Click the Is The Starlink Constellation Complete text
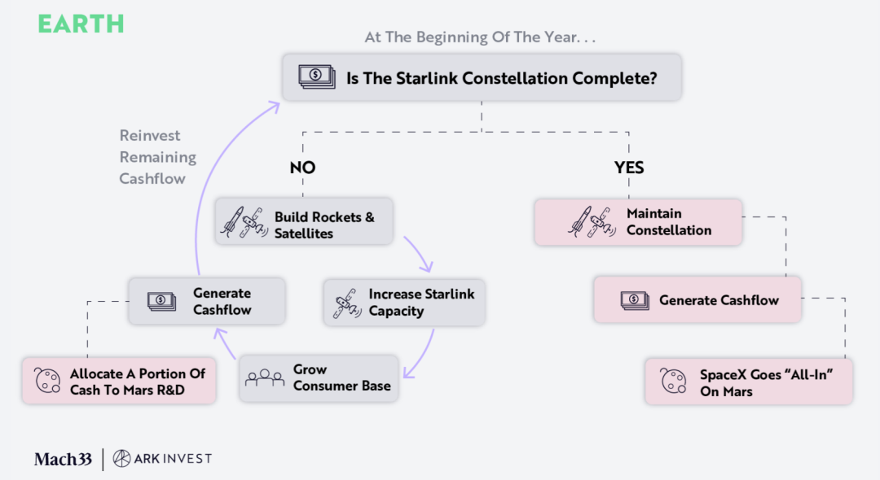Image resolution: width=880 pixels, height=480 pixels. [502, 78]
